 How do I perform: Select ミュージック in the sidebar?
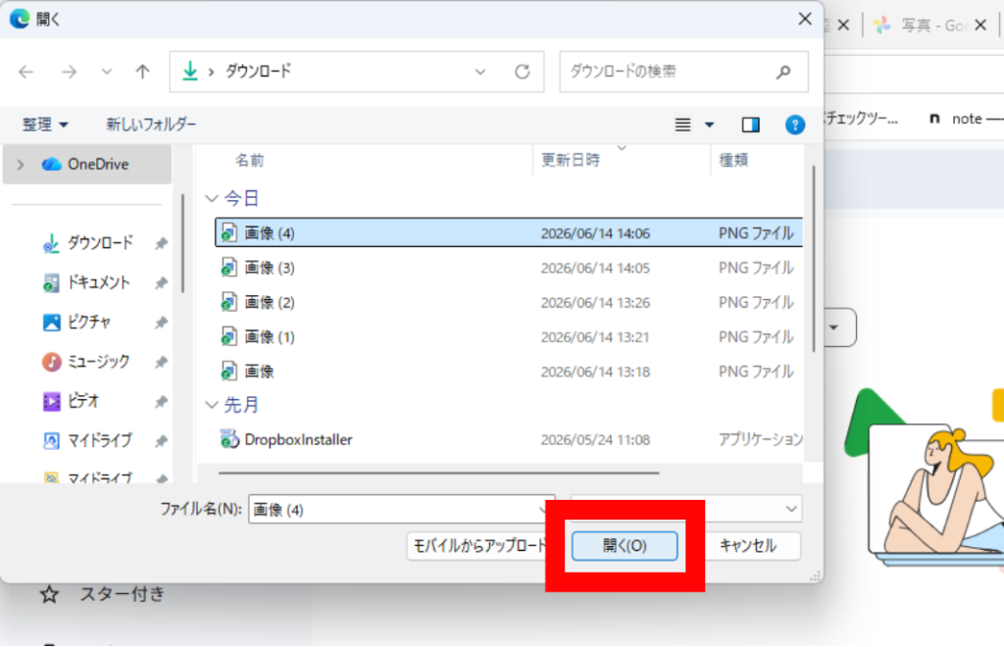[99, 362]
